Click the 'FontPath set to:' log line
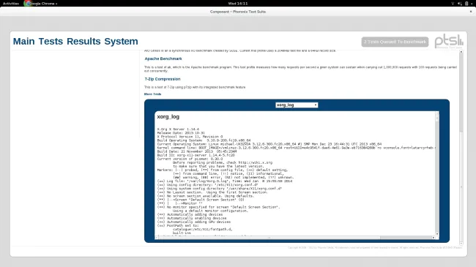476x267 pixels. point(178,225)
